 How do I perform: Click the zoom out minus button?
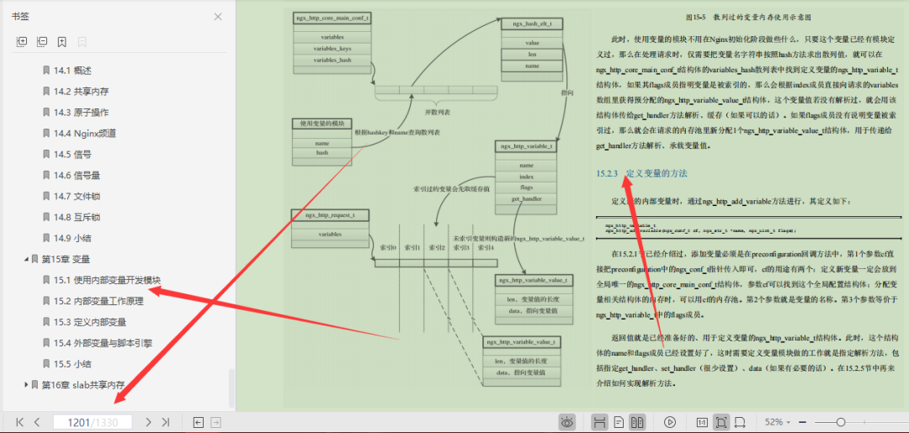click(x=803, y=422)
